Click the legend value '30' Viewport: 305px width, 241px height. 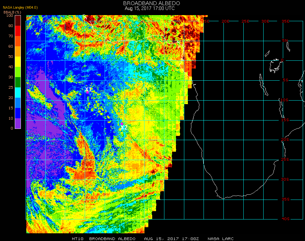click(11, 77)
